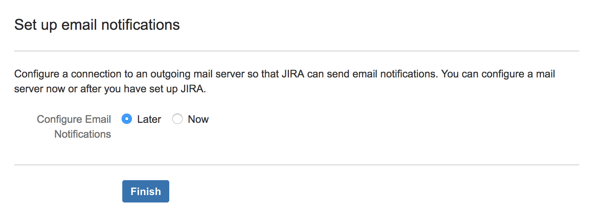Image resolution: width=592 pixels, height=217 pixels.
Task: Keep email configuration for later via blue radio
Action: coord(127,119)
